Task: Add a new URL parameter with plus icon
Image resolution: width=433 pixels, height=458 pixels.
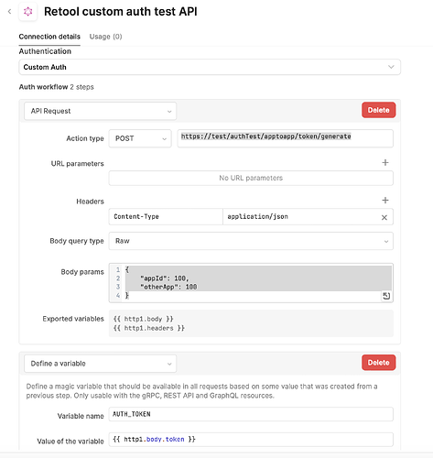Action: click(385, 162)
